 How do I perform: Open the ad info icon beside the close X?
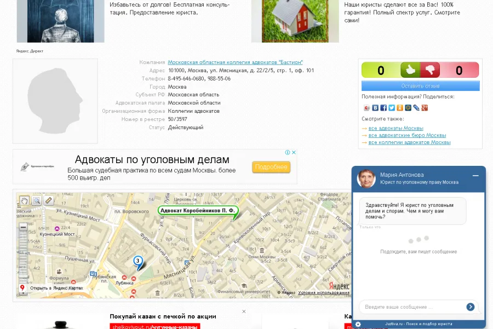pos(288,152)
